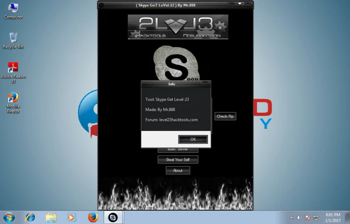Open Firefox from the taskbar

92,217
